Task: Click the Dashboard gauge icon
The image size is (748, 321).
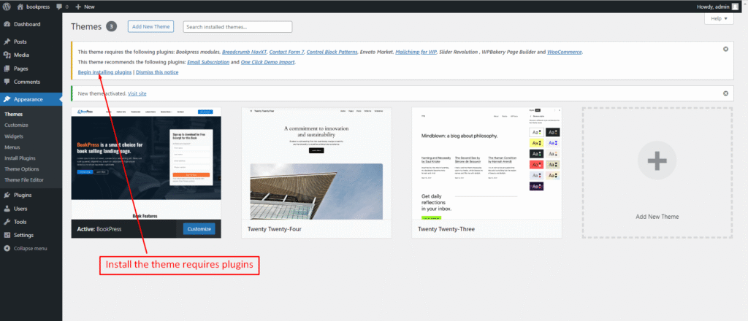Action: (7, 24)
